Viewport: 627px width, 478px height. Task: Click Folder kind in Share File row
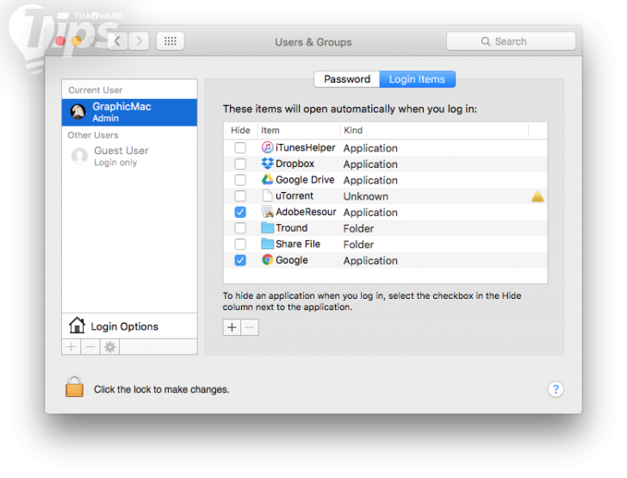(x=358, y=245)
